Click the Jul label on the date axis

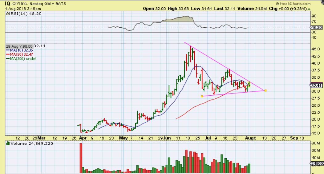point(208,138)
